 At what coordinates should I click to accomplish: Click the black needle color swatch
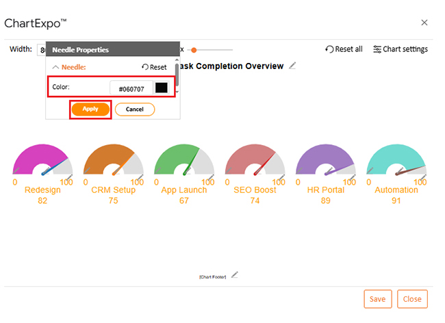coord(162,88)
